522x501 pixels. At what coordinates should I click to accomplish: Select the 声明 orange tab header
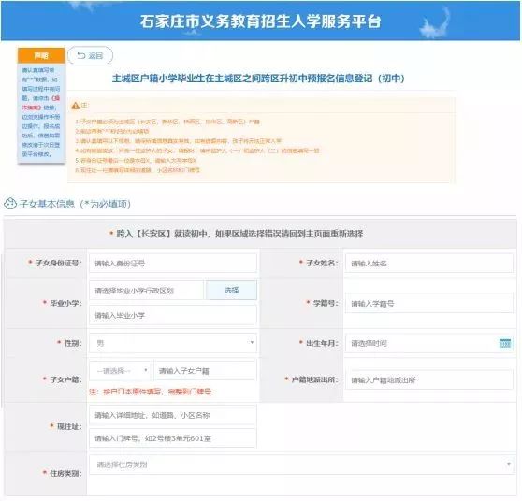[41, 55]
